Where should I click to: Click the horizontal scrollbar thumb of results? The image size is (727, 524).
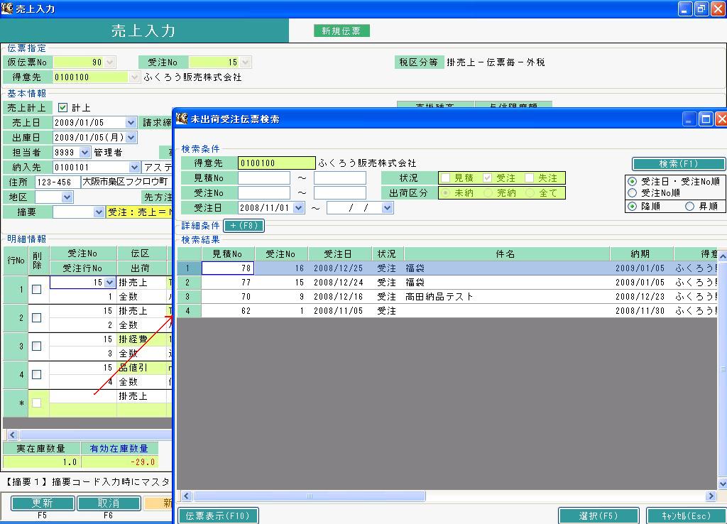(x=310, y=496)
